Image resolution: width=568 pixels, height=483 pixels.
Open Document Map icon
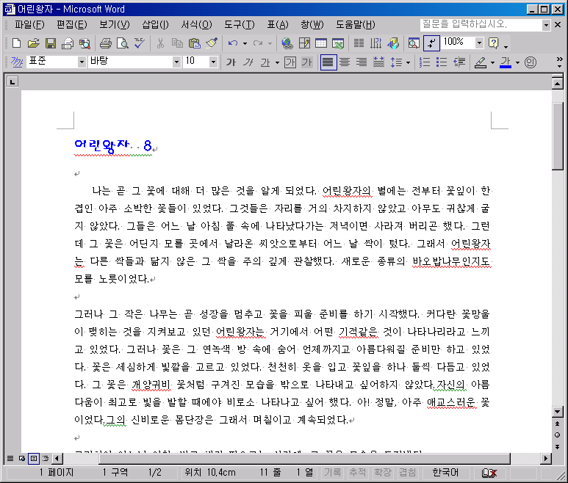(x=414, y=43)
